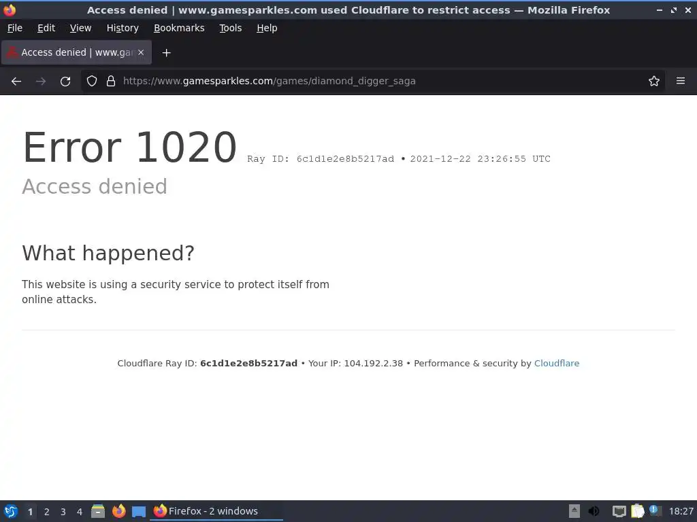
Task: Close the Access denied tab
Action: (141, 52)
